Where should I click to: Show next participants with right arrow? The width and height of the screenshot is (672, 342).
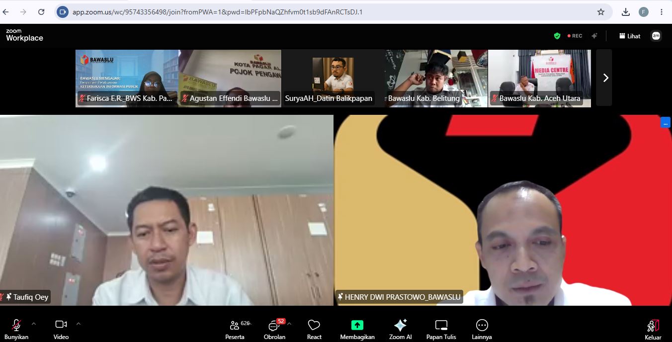click(x=604, y=78)
